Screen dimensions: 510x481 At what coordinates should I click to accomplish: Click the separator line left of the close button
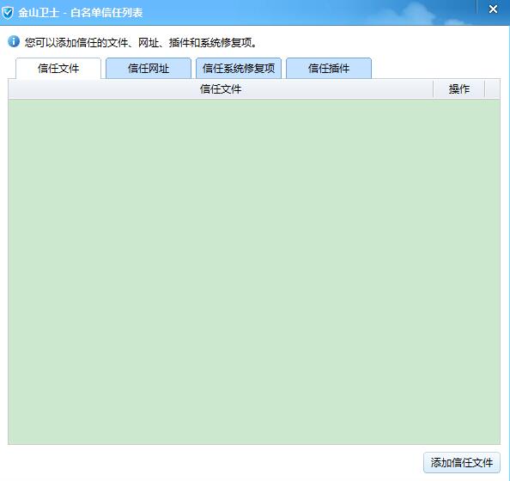coord(477,7)
